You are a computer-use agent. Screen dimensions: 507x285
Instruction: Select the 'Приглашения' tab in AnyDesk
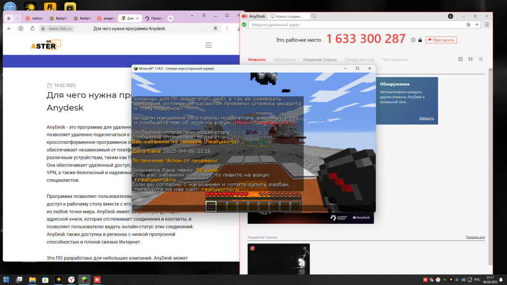[x=395, y=60]
